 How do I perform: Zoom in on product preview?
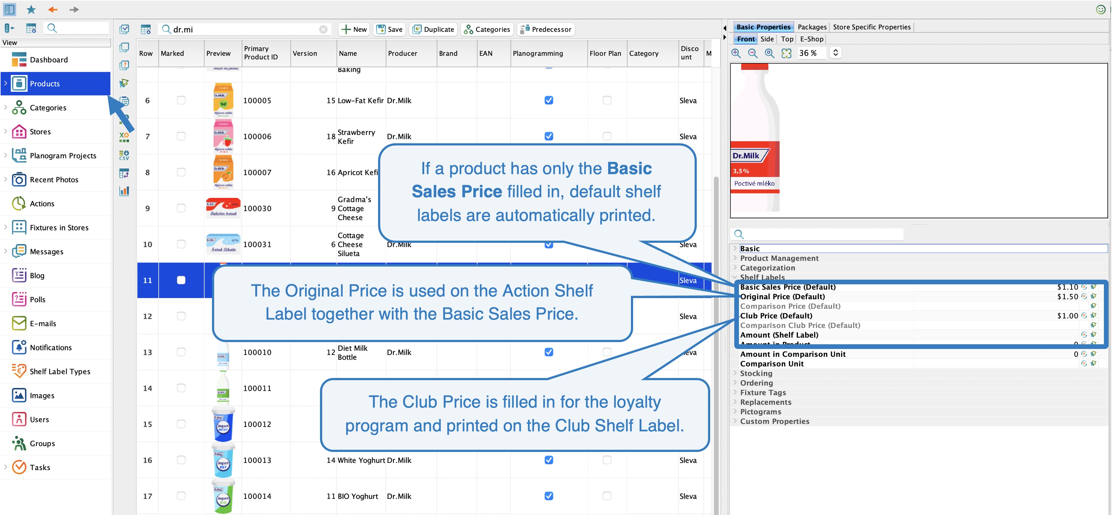coord(736,53)
